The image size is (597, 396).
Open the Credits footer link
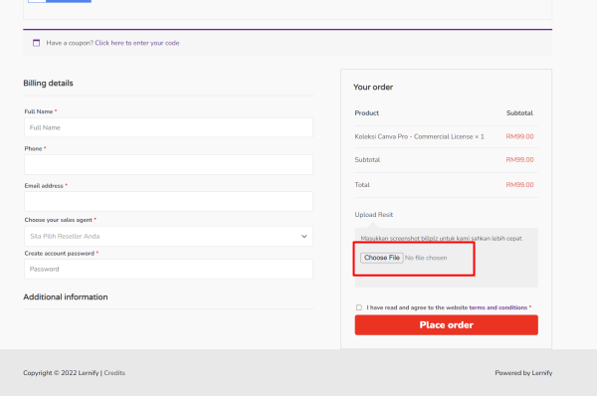click(x=114, y=373)
